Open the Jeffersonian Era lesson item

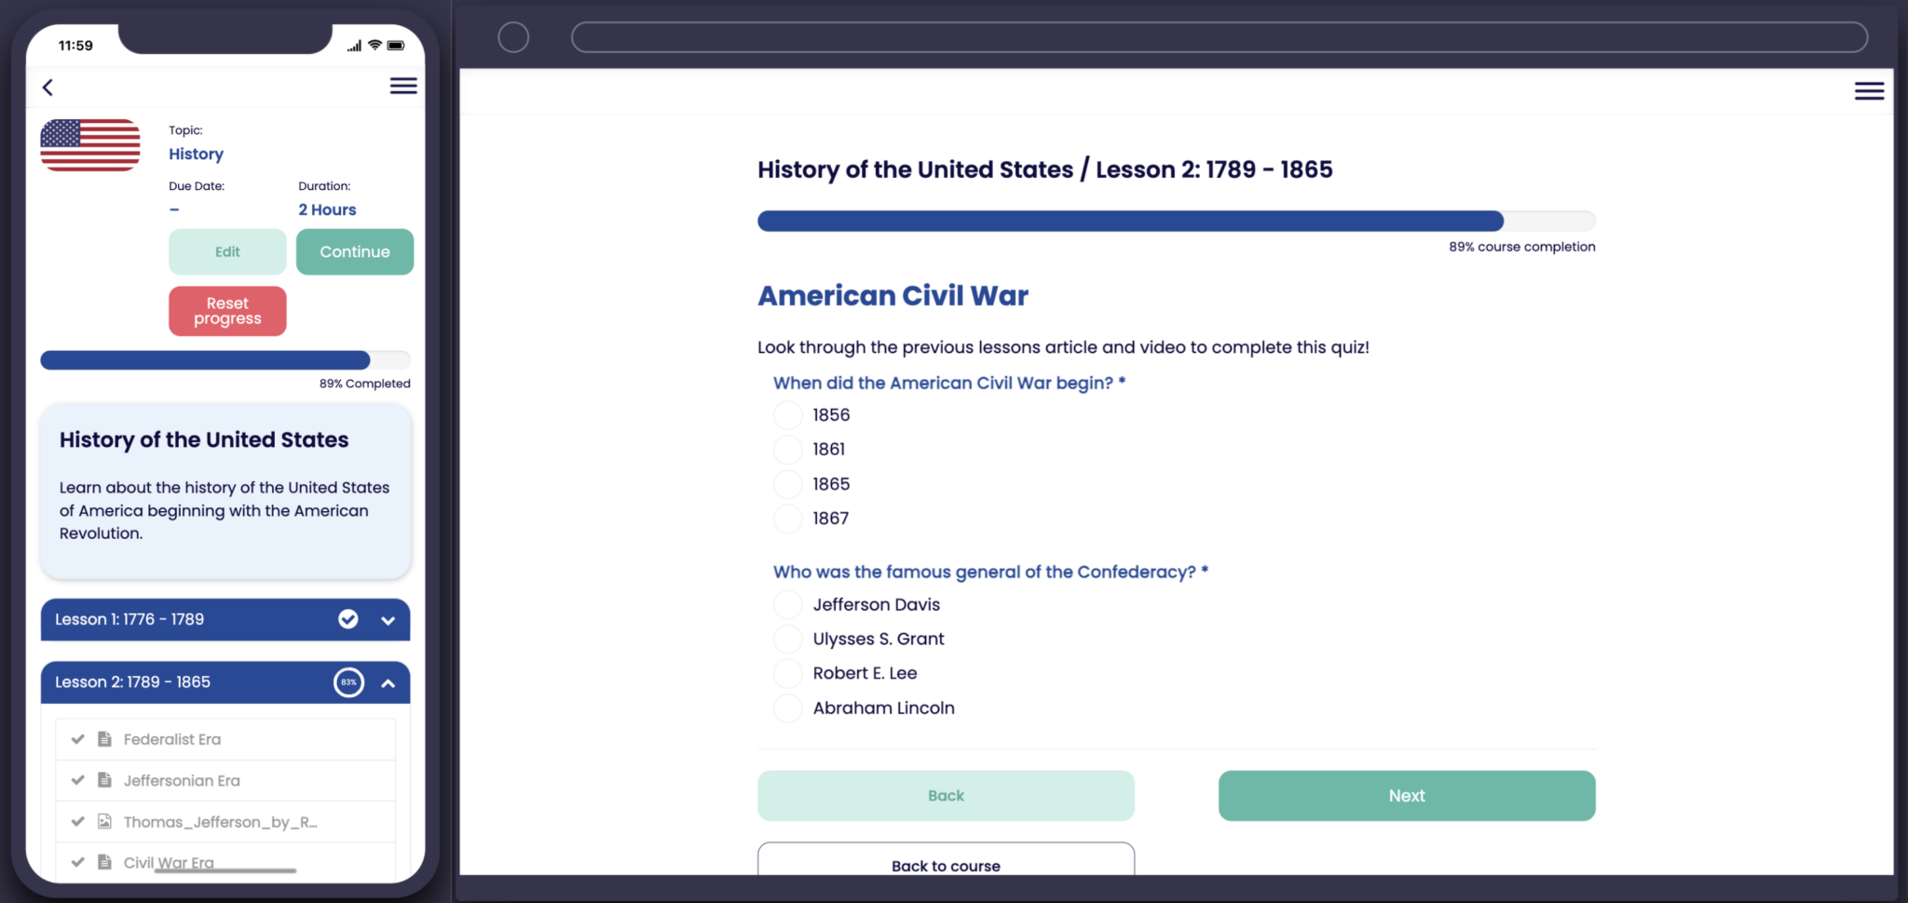[225, 780]
